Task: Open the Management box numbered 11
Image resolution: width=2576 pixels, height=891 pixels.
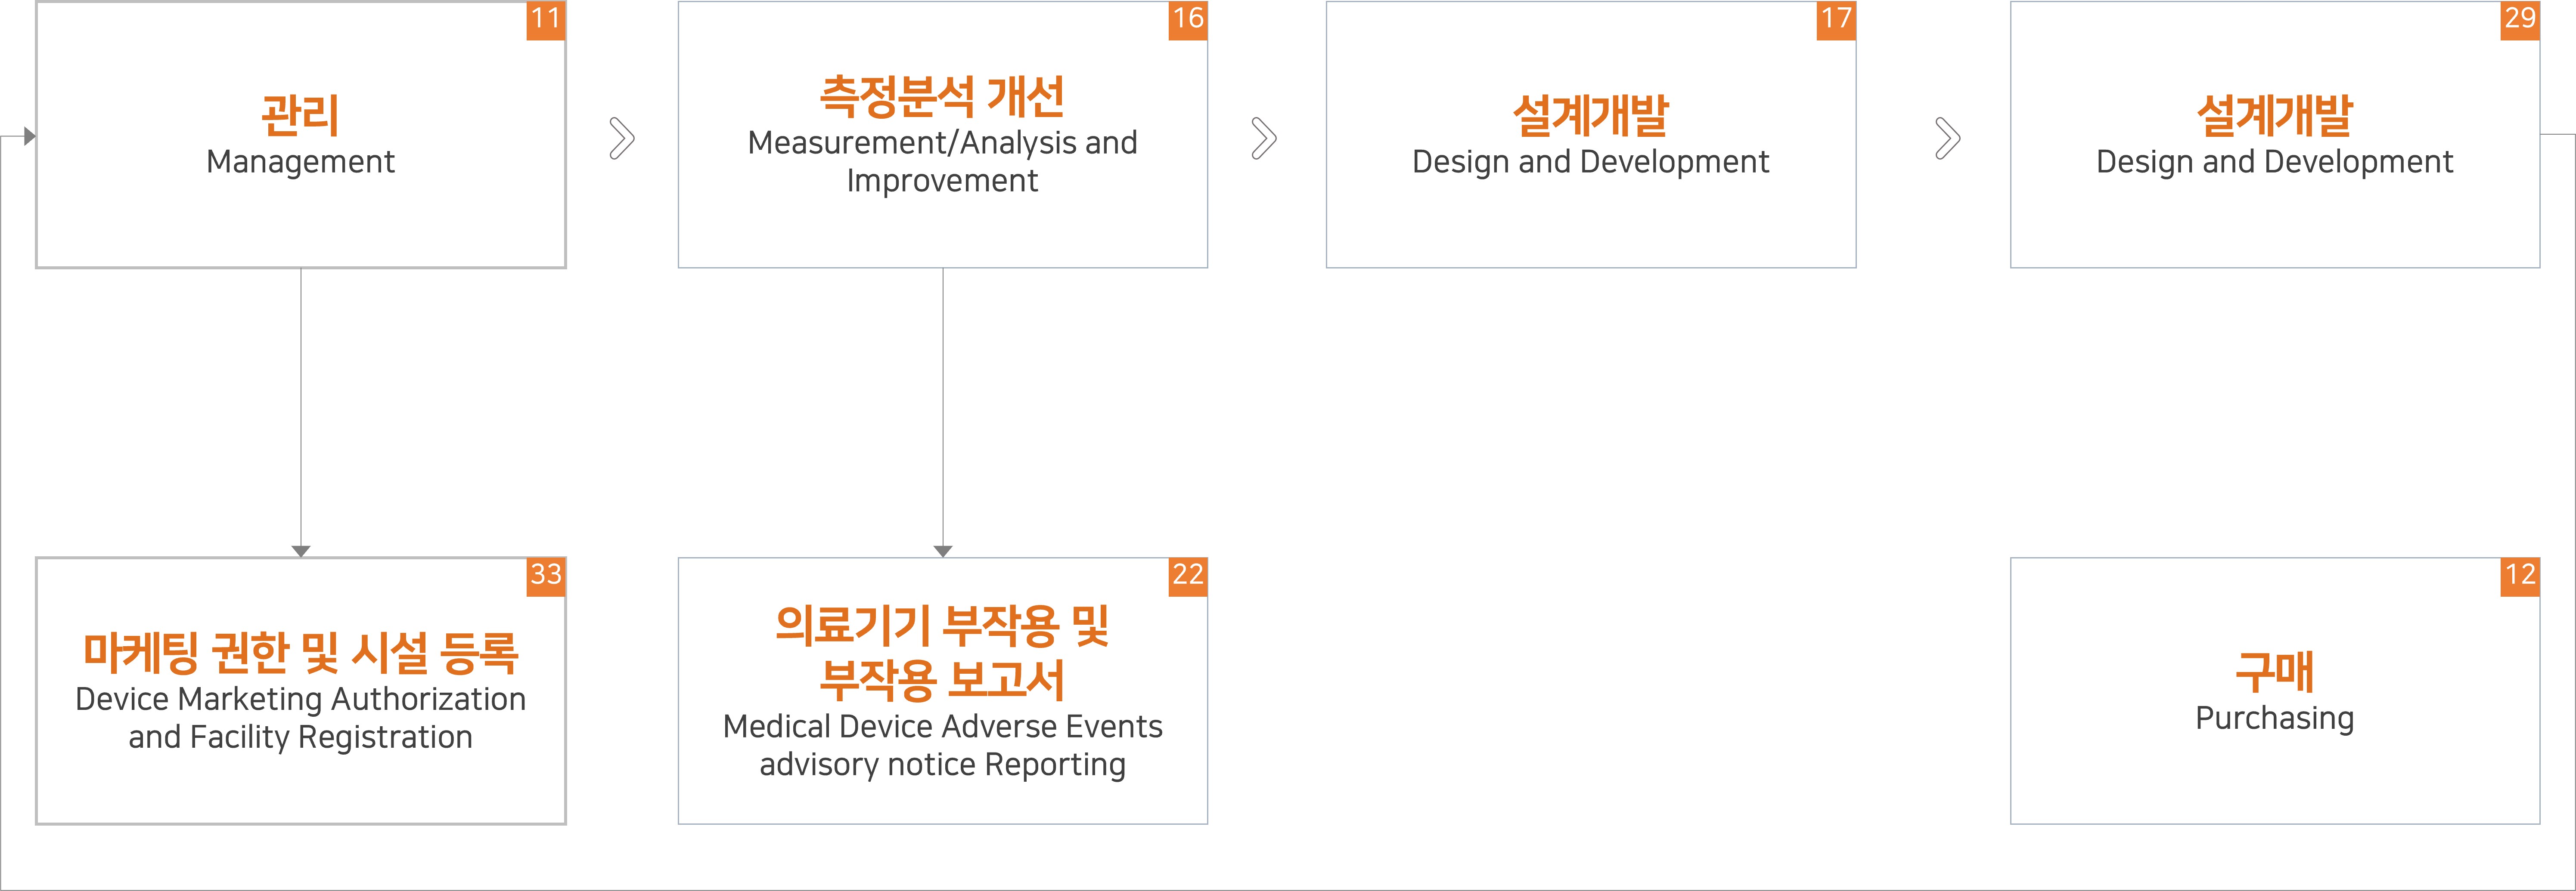Action: [x=301, y=135]
